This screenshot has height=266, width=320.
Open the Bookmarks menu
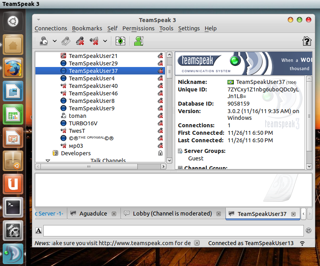(87, 28)
